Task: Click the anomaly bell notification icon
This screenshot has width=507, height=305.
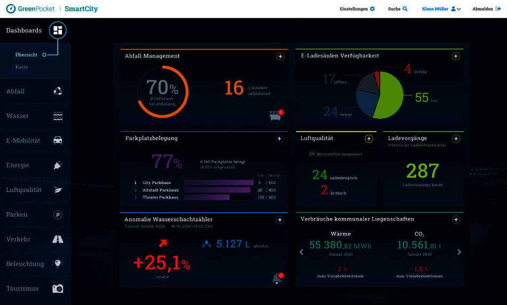Action: 276,278
